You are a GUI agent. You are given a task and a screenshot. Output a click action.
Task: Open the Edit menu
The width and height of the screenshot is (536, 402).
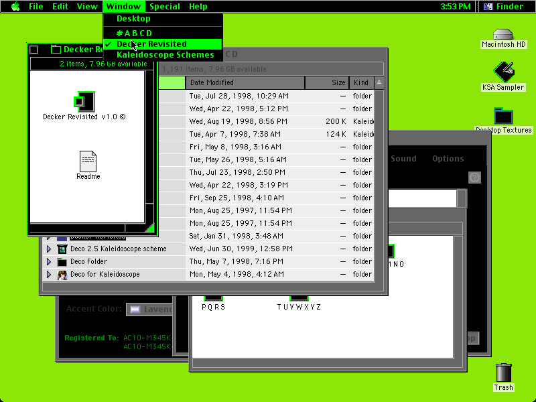[60, 6]
